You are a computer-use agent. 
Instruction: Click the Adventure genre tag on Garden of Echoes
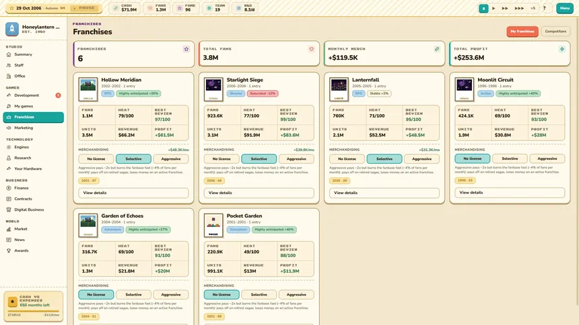coord(112,230)
